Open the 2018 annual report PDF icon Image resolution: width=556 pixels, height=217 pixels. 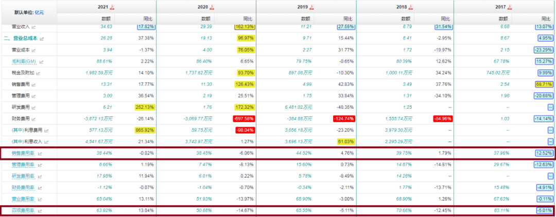[411, 7]
